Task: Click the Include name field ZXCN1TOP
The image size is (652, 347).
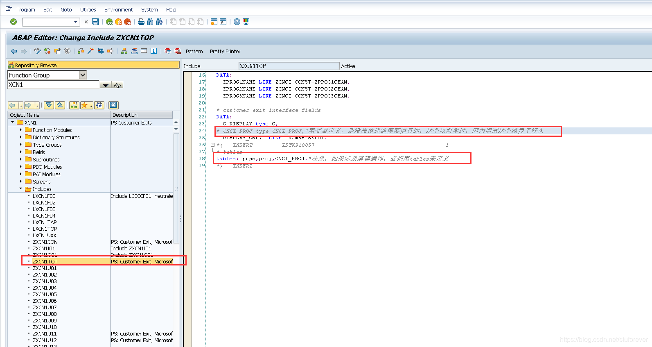Action: pyautogui.click(x=289, y=66)
